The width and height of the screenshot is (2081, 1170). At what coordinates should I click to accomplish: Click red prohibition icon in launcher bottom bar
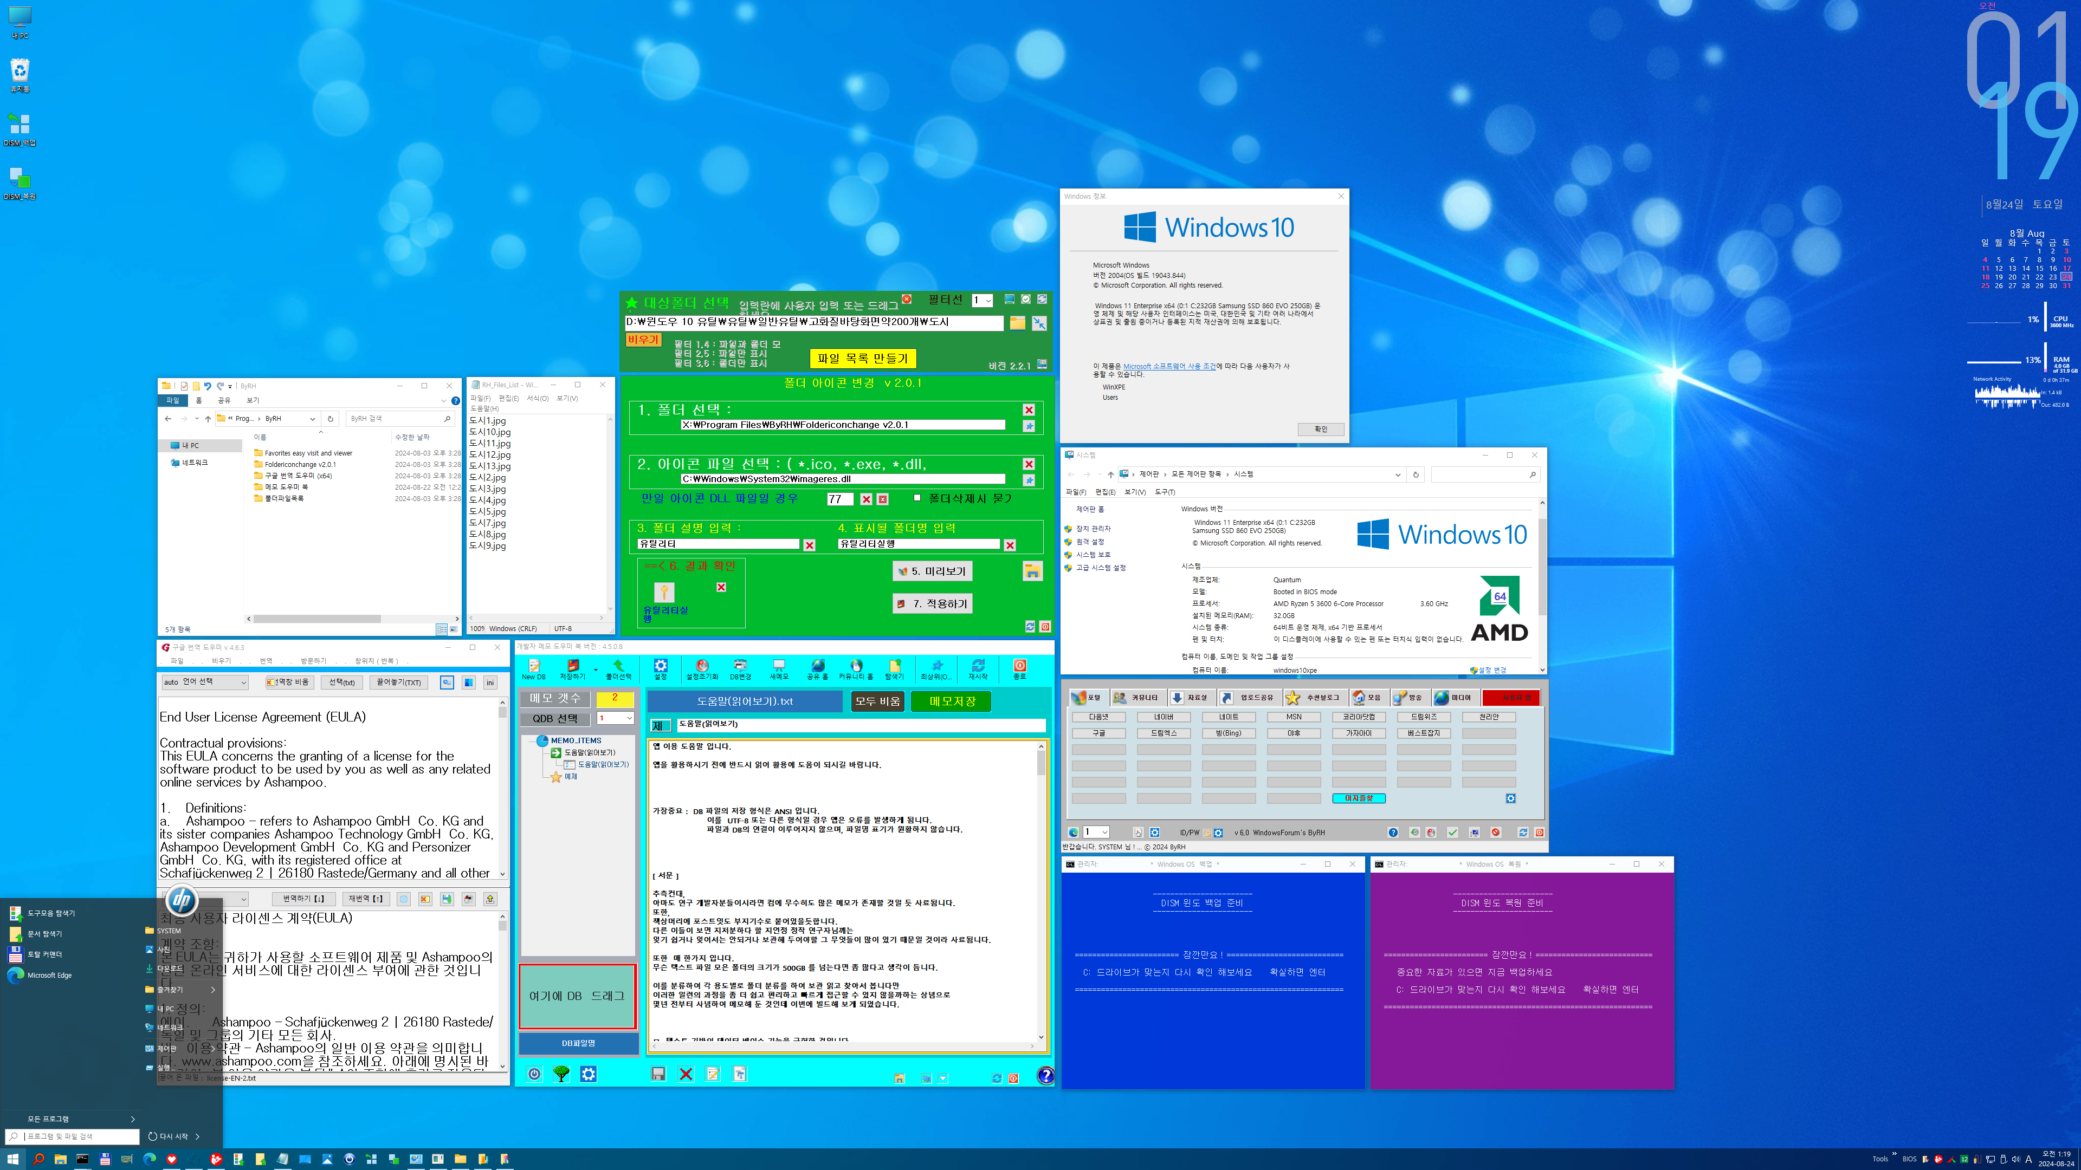[1495, 833]
